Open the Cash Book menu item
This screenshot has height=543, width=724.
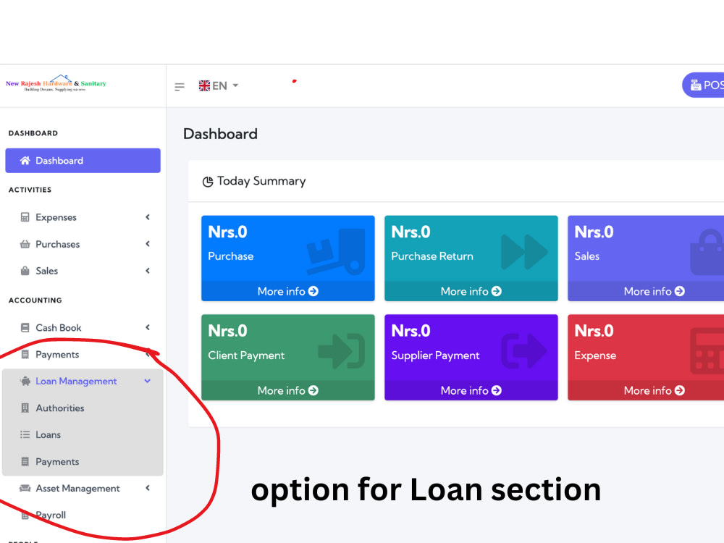click(x=83, y=327)
